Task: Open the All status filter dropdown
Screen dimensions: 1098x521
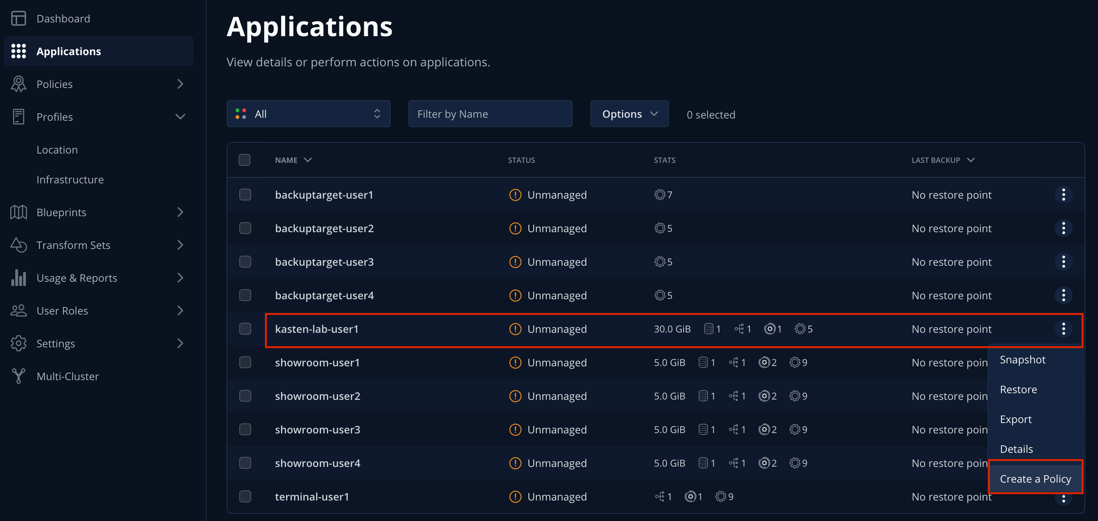Action: coord(308,114)
